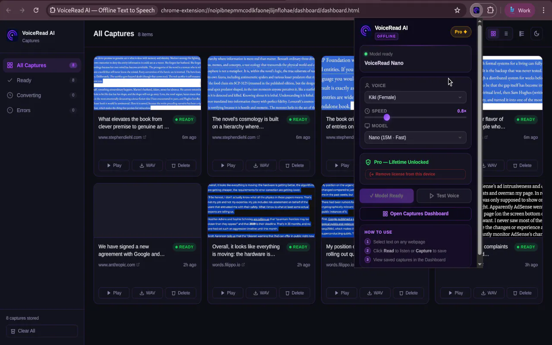552x345 pixels.
Task: Play the 'My position' capture
Action: pyautogui.click(x=341, y=293)
